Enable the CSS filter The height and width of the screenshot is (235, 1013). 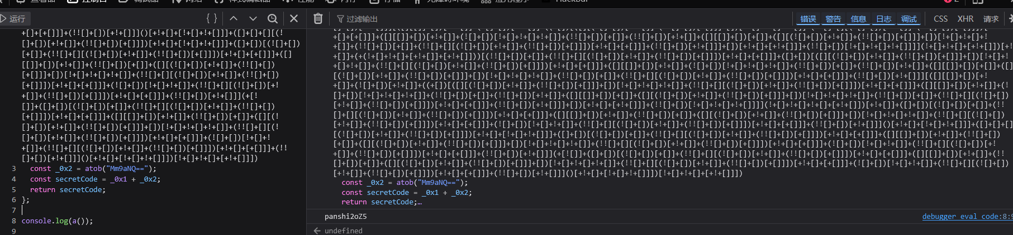940,19
